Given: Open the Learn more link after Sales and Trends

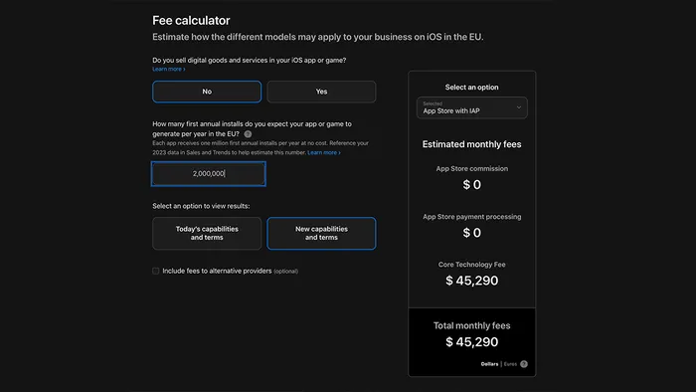Looking at the screenshot, I should 324,152.
